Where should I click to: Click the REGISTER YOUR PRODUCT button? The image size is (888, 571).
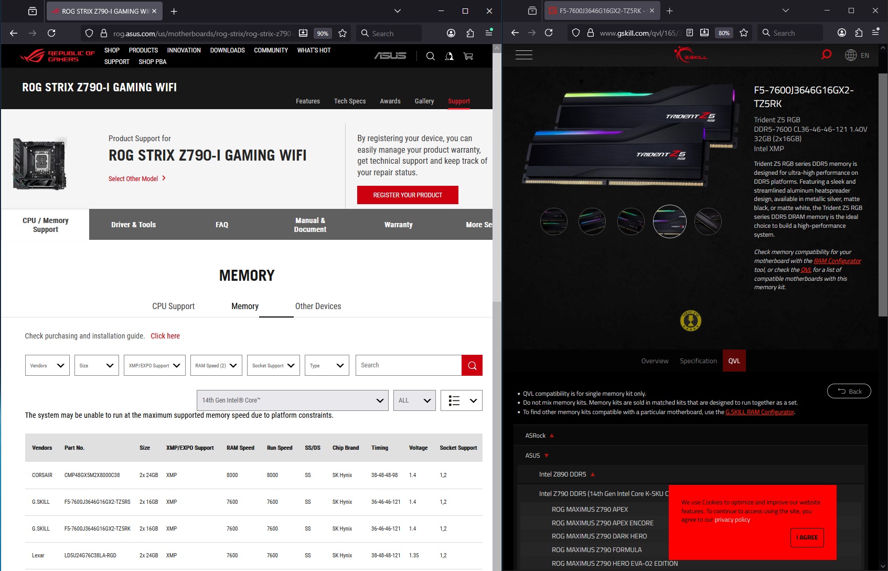[x=408, y=195]
